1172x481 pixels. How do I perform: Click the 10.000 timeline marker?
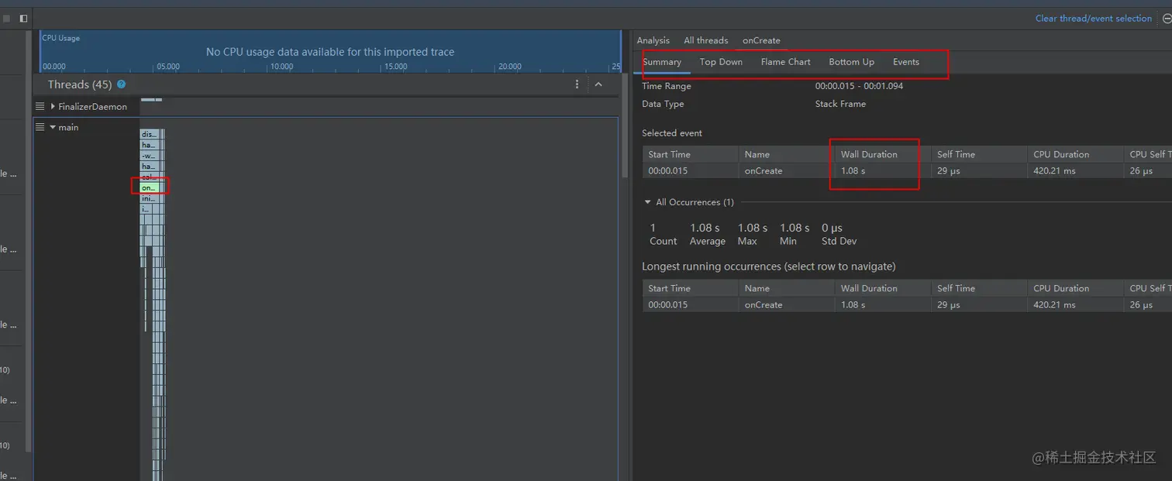[x=281, y=67]
